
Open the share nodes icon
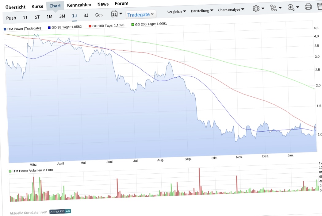click(x=273, y=8)
